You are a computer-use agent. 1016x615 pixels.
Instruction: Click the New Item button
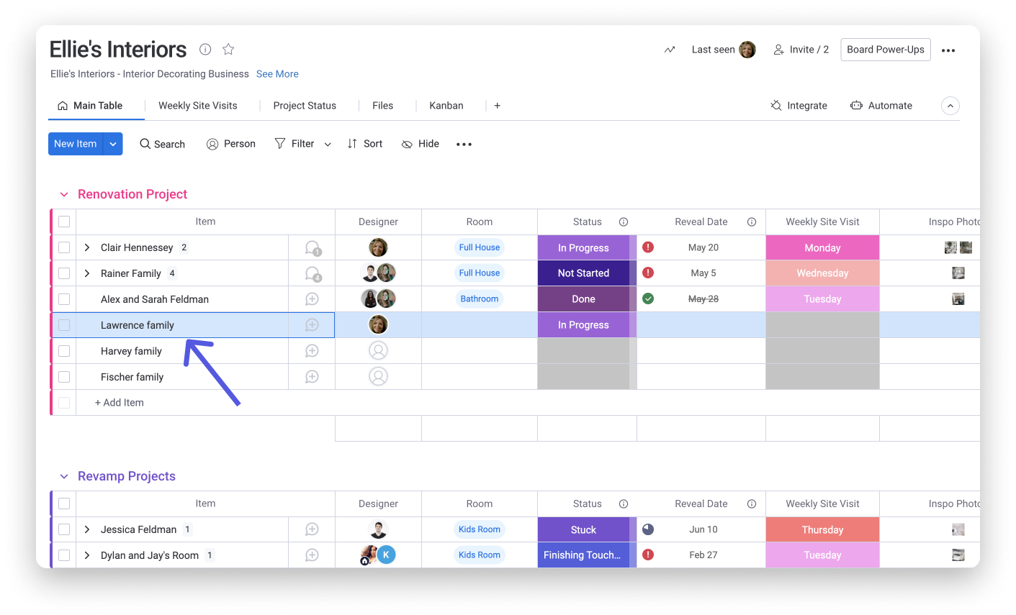click(76, 144)
